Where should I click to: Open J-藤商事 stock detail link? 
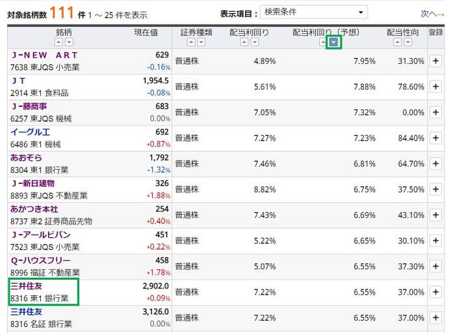point(29,107)
